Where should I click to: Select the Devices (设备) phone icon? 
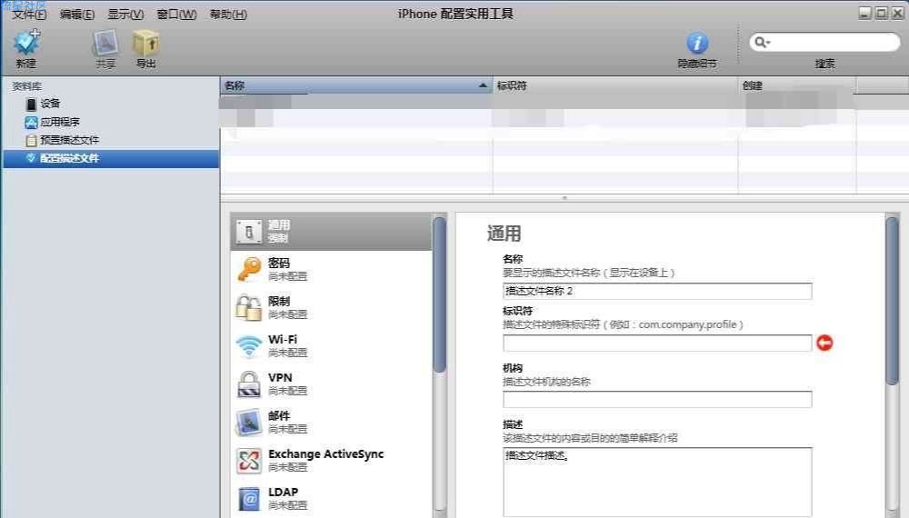31,104
